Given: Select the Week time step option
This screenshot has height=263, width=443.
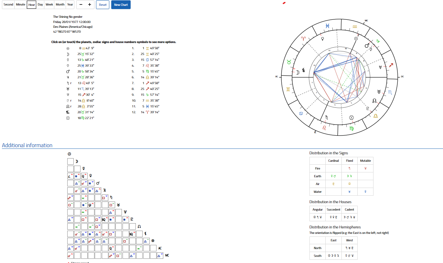Looking at the screenshot, I should [x=49, y=5].
